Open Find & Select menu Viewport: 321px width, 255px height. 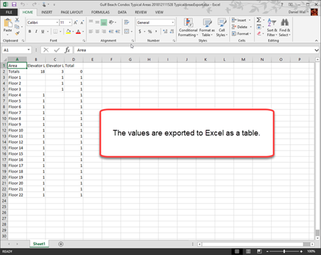(285, 27)
